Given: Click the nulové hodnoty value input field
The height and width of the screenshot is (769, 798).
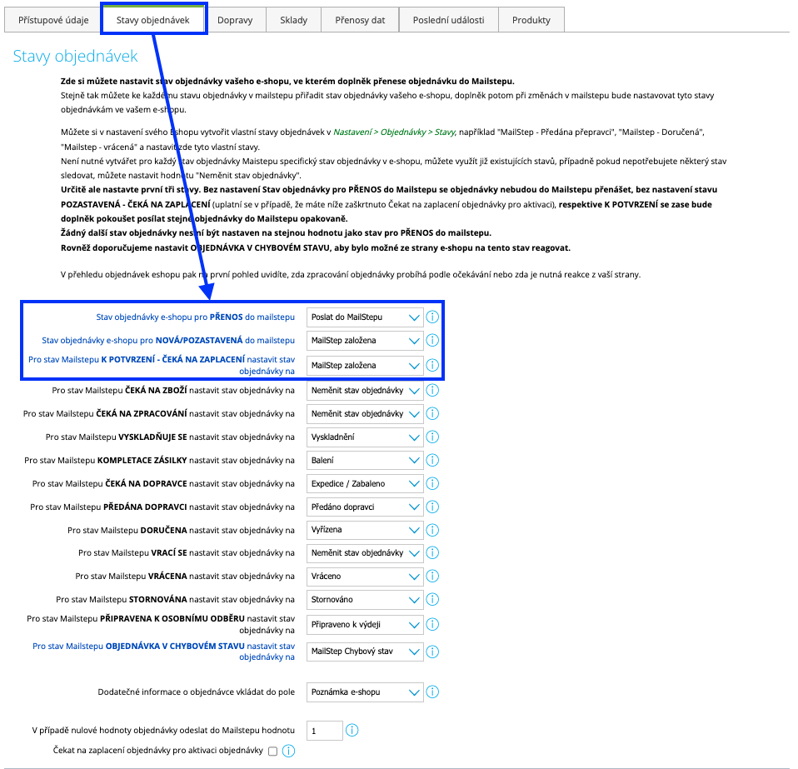Looking at the screenshot, I should click(x=324, y=730).
